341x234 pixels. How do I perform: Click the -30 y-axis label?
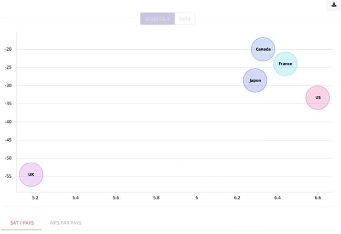click(8, 85)
